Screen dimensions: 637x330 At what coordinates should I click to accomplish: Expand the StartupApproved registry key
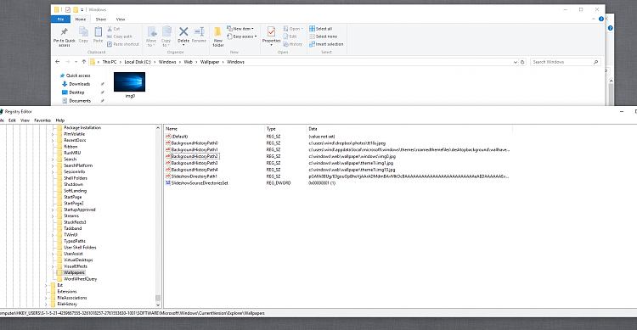(x=53, y=210)
